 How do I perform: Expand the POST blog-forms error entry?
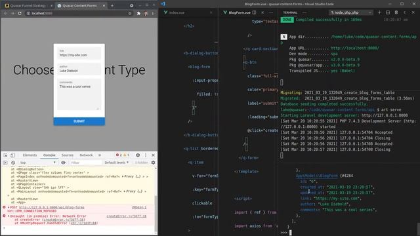tap(9, 207)
